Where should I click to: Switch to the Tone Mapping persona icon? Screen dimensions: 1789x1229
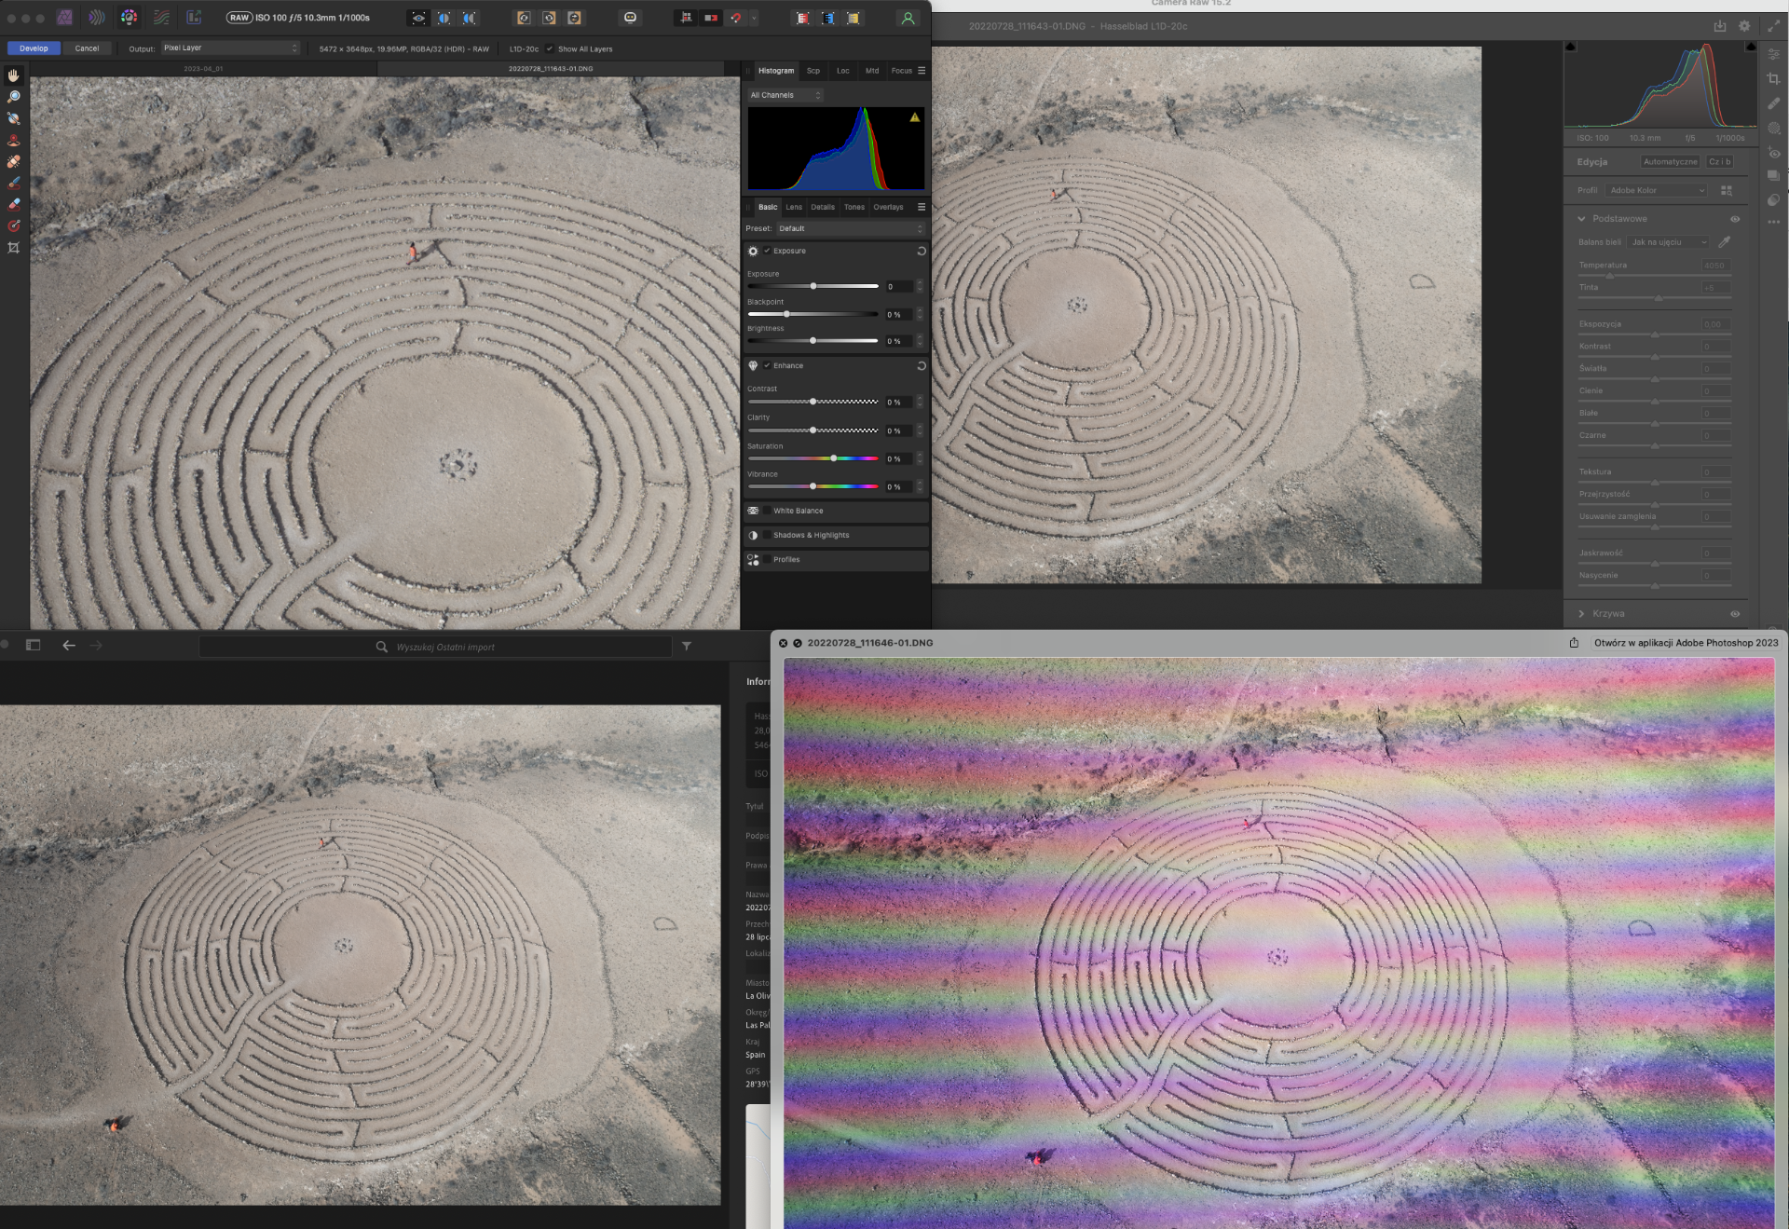pos(161,18)
